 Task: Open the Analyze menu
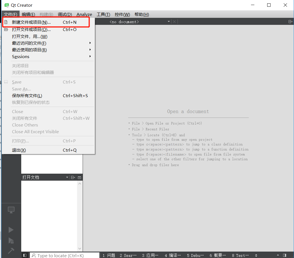click(x=84, y=15)
